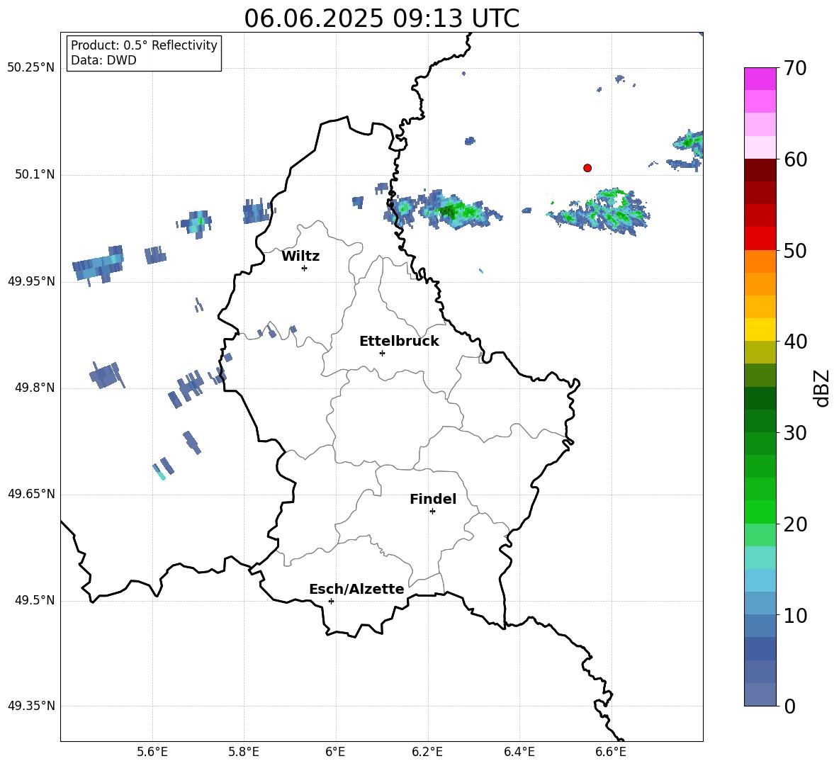
Task: Click the dark green swatch above 30 dBZ
Action: tap(760, 421)
